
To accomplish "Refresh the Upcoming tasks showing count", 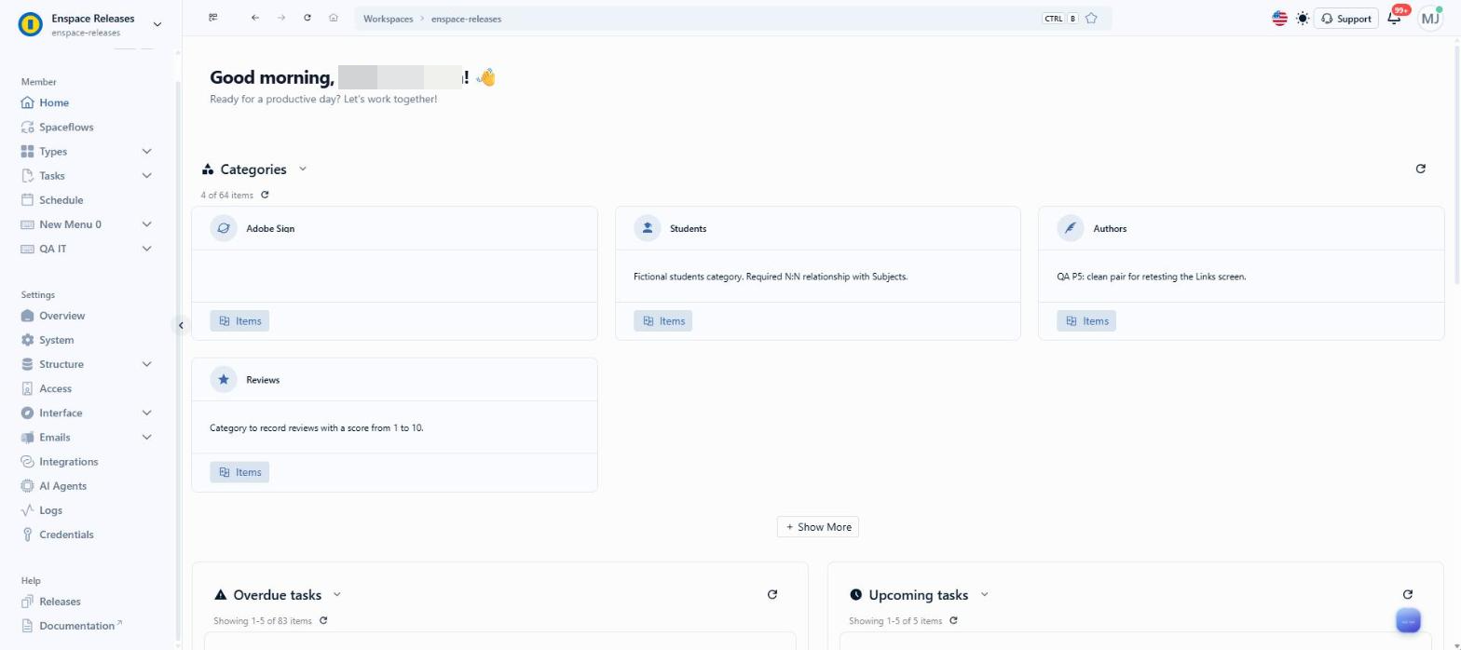I will (953, 620).
